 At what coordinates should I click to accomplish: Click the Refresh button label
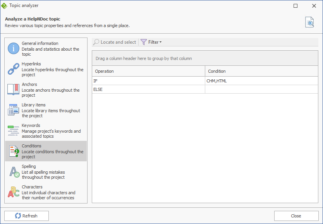[x=30, y=216]
